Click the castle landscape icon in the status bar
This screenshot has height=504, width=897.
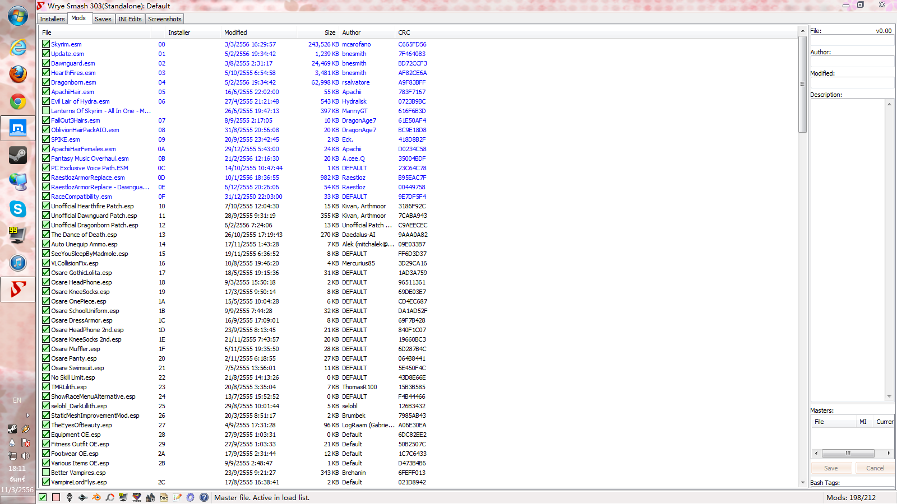tap(150, 497)
